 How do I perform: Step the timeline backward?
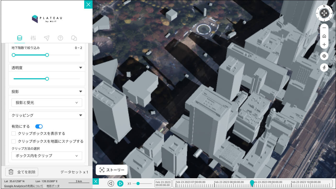click(111, 184)
